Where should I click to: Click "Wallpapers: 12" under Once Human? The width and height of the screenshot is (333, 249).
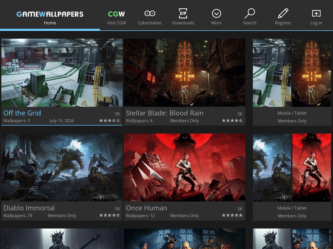[x=140, y=216]
